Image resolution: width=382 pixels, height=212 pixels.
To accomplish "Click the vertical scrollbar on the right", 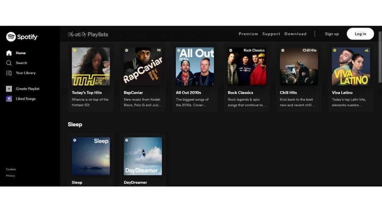I will point(380,57).
